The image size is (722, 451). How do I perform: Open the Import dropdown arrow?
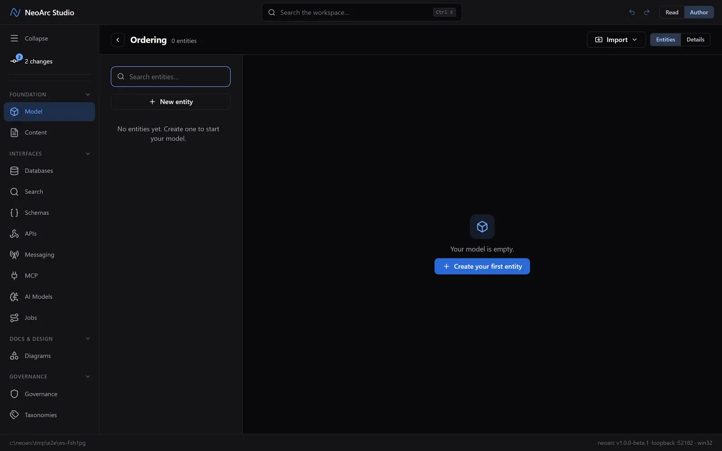(634, 40)
